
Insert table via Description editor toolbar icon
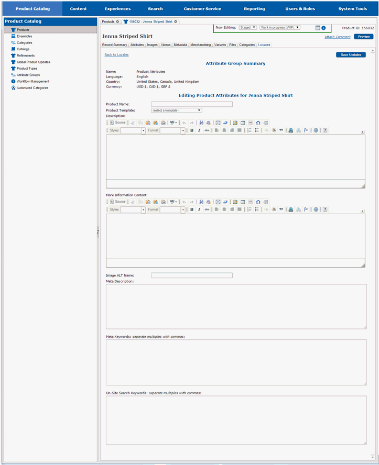point(243,123)
